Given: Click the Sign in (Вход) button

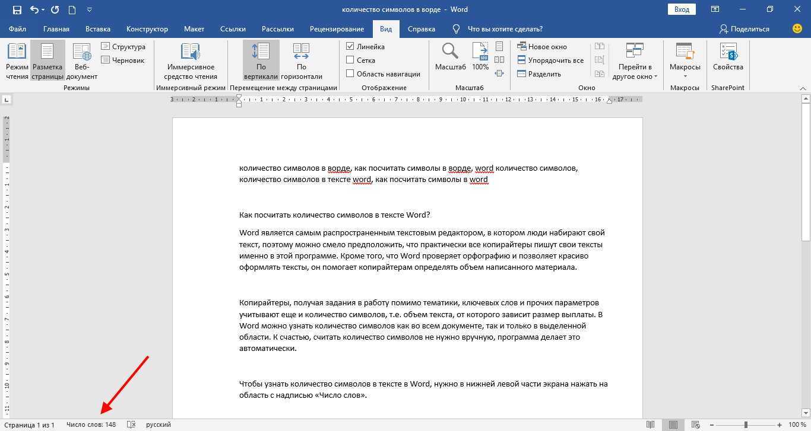Looking at the screenshot, I should coord(682,9).
